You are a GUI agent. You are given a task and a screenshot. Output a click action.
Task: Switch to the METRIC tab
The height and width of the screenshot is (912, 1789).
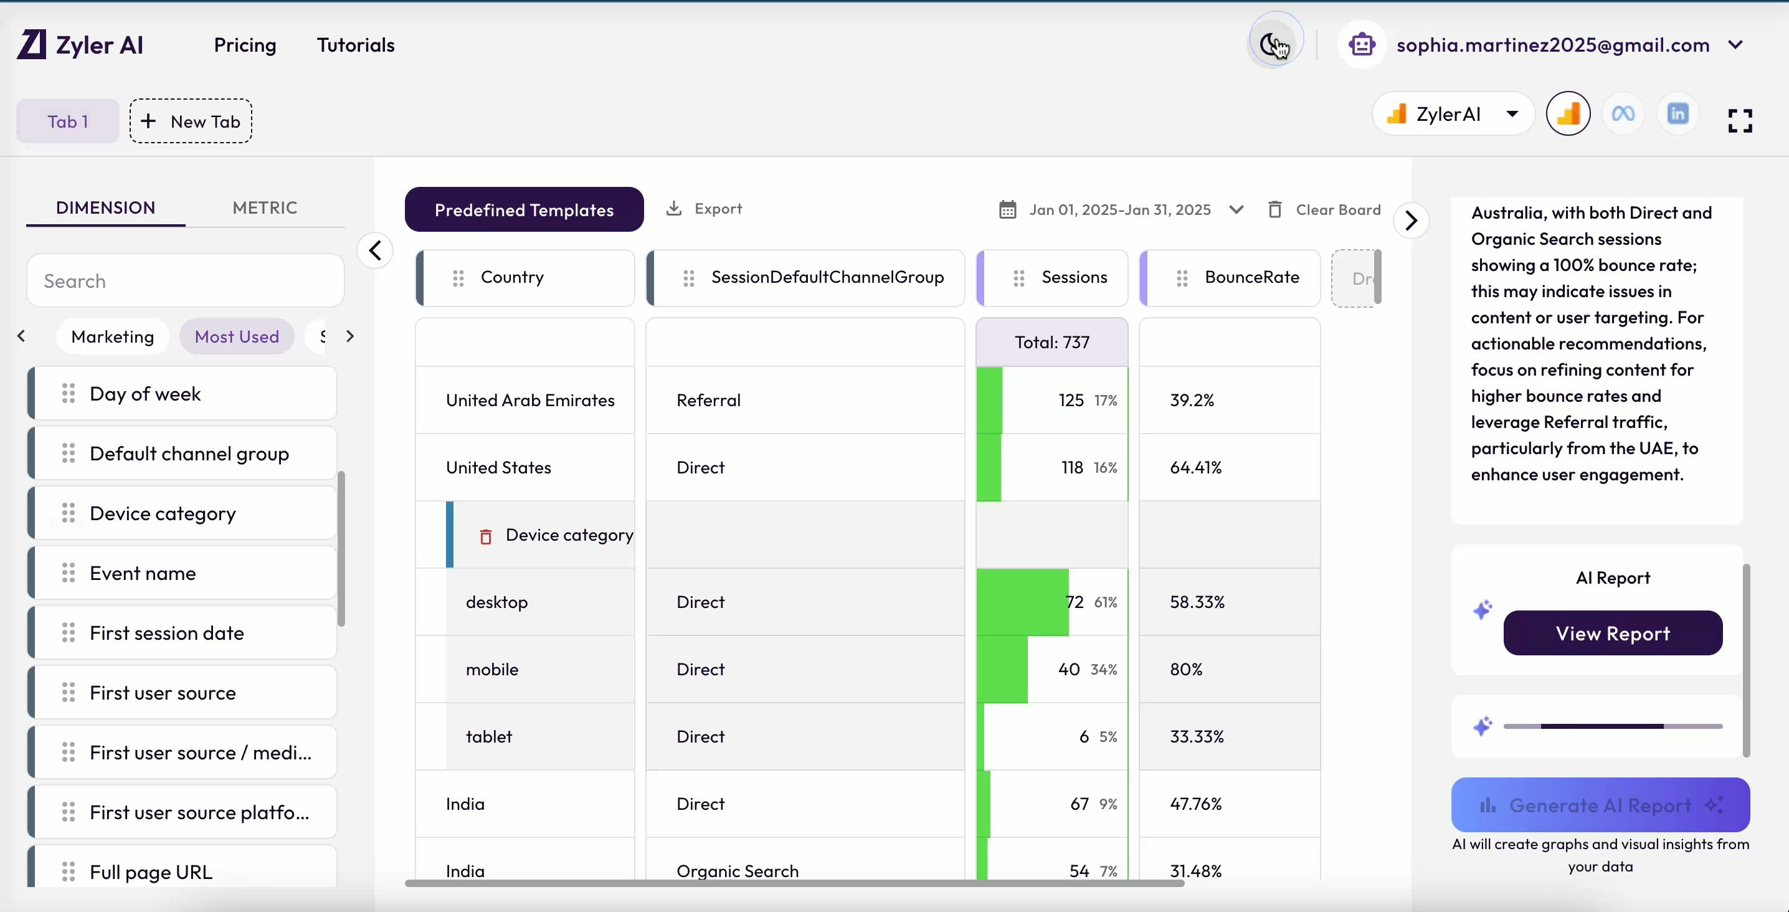pyautogui.click(x=265, y=207)
